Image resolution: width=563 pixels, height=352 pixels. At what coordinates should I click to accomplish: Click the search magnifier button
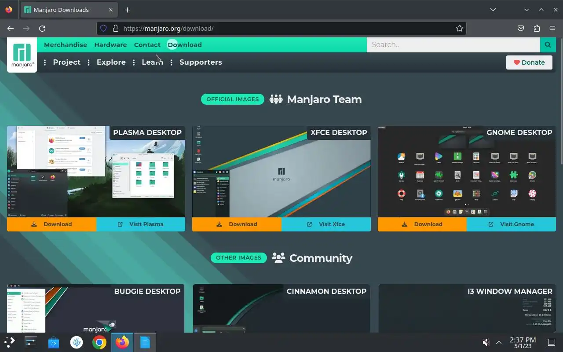(548, 44)
